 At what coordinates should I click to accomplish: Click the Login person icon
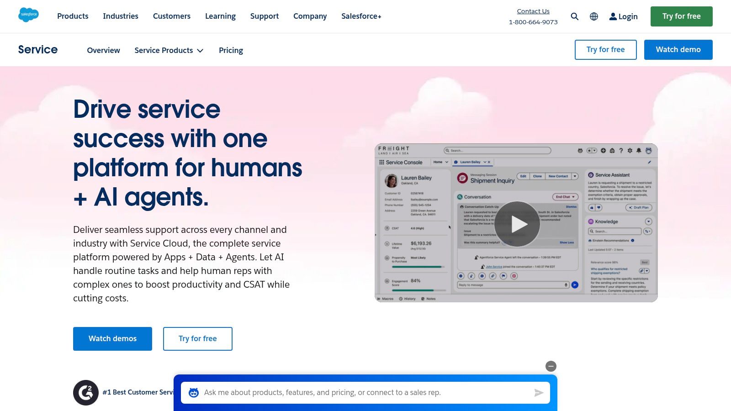point(613,16)
